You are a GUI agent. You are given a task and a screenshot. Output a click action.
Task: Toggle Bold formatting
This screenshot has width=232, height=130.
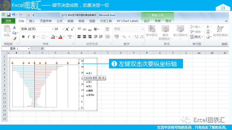pos(23,36)
